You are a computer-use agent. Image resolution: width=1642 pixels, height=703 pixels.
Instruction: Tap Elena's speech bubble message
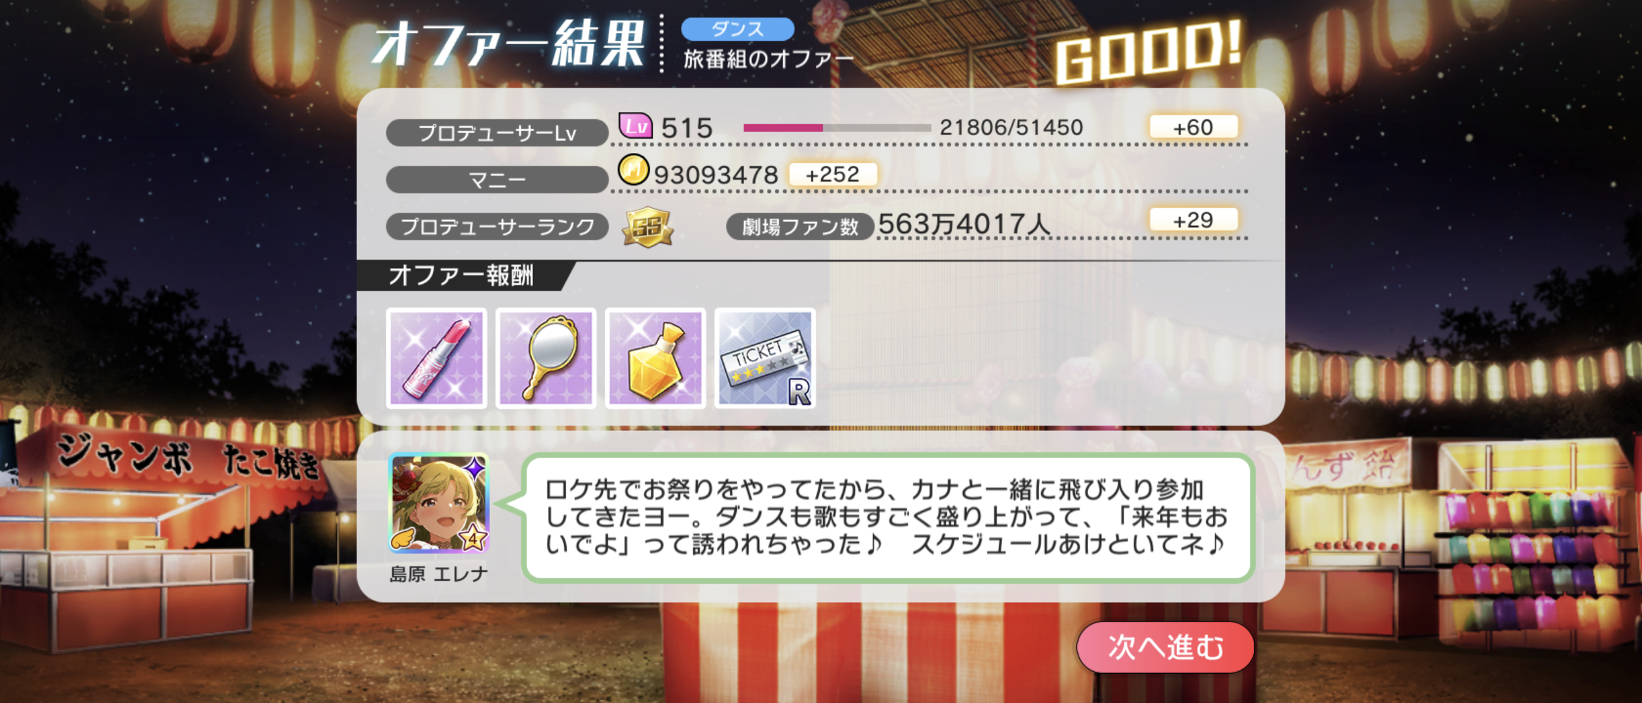click(x=888, y=517)
